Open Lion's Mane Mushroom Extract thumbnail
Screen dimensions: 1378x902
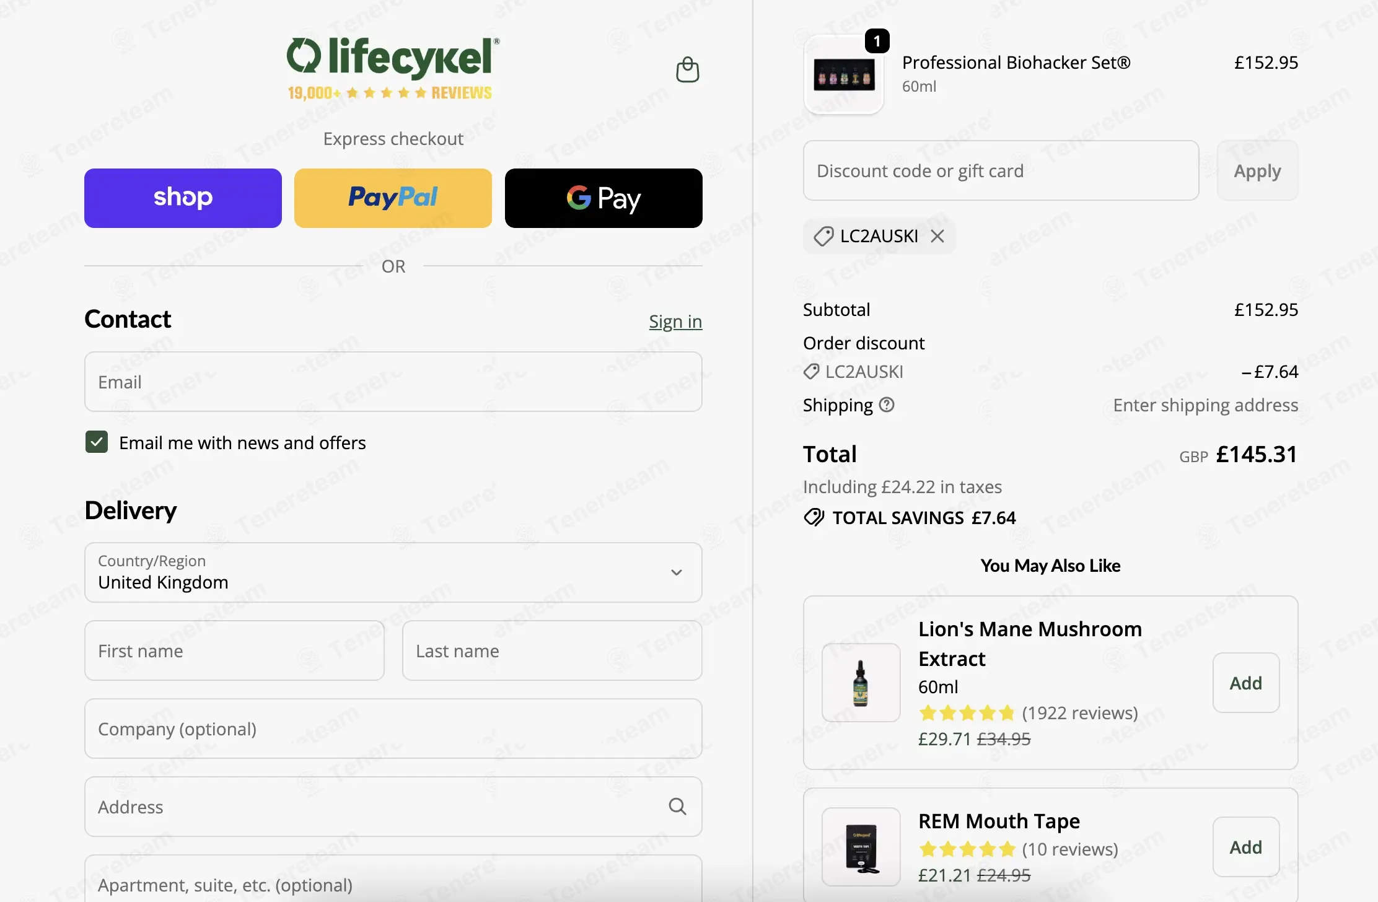[861, 683]
